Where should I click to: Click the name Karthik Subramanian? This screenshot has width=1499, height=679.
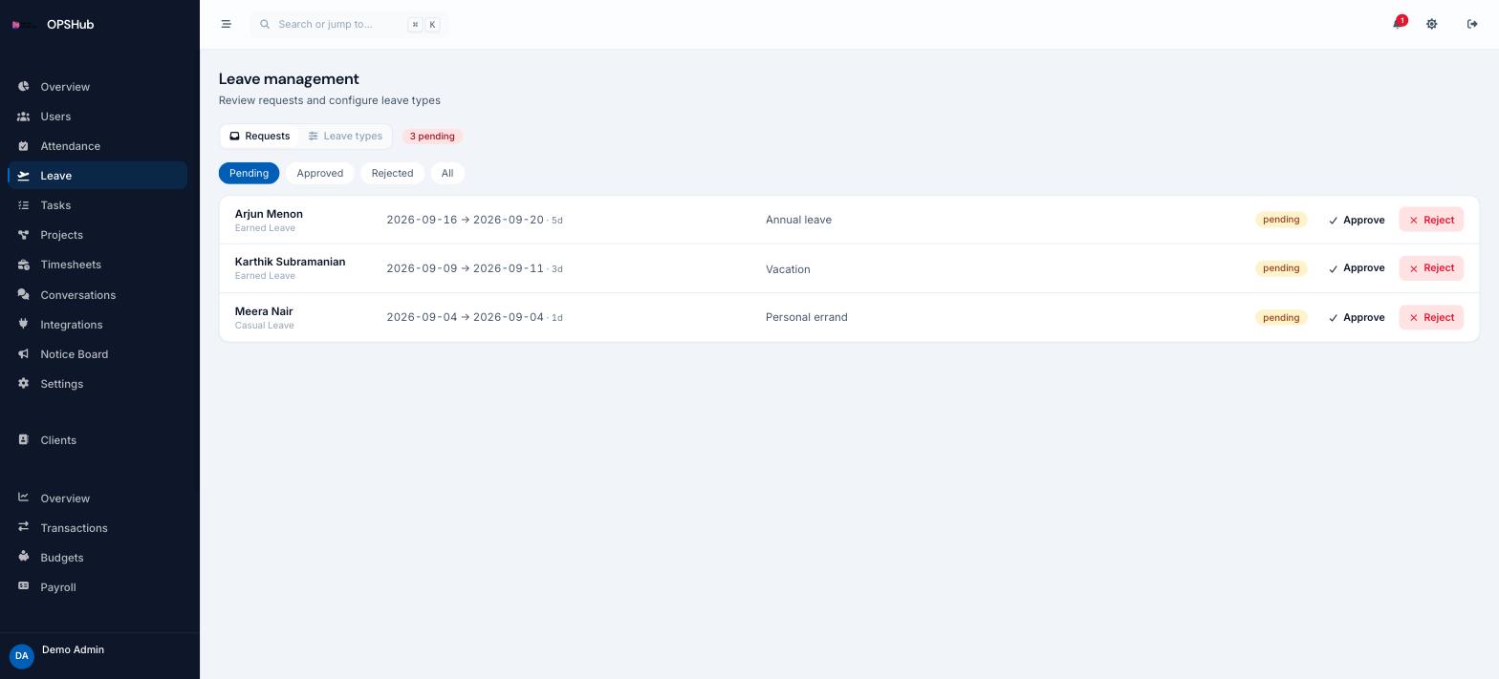click(x=290, y=262)
